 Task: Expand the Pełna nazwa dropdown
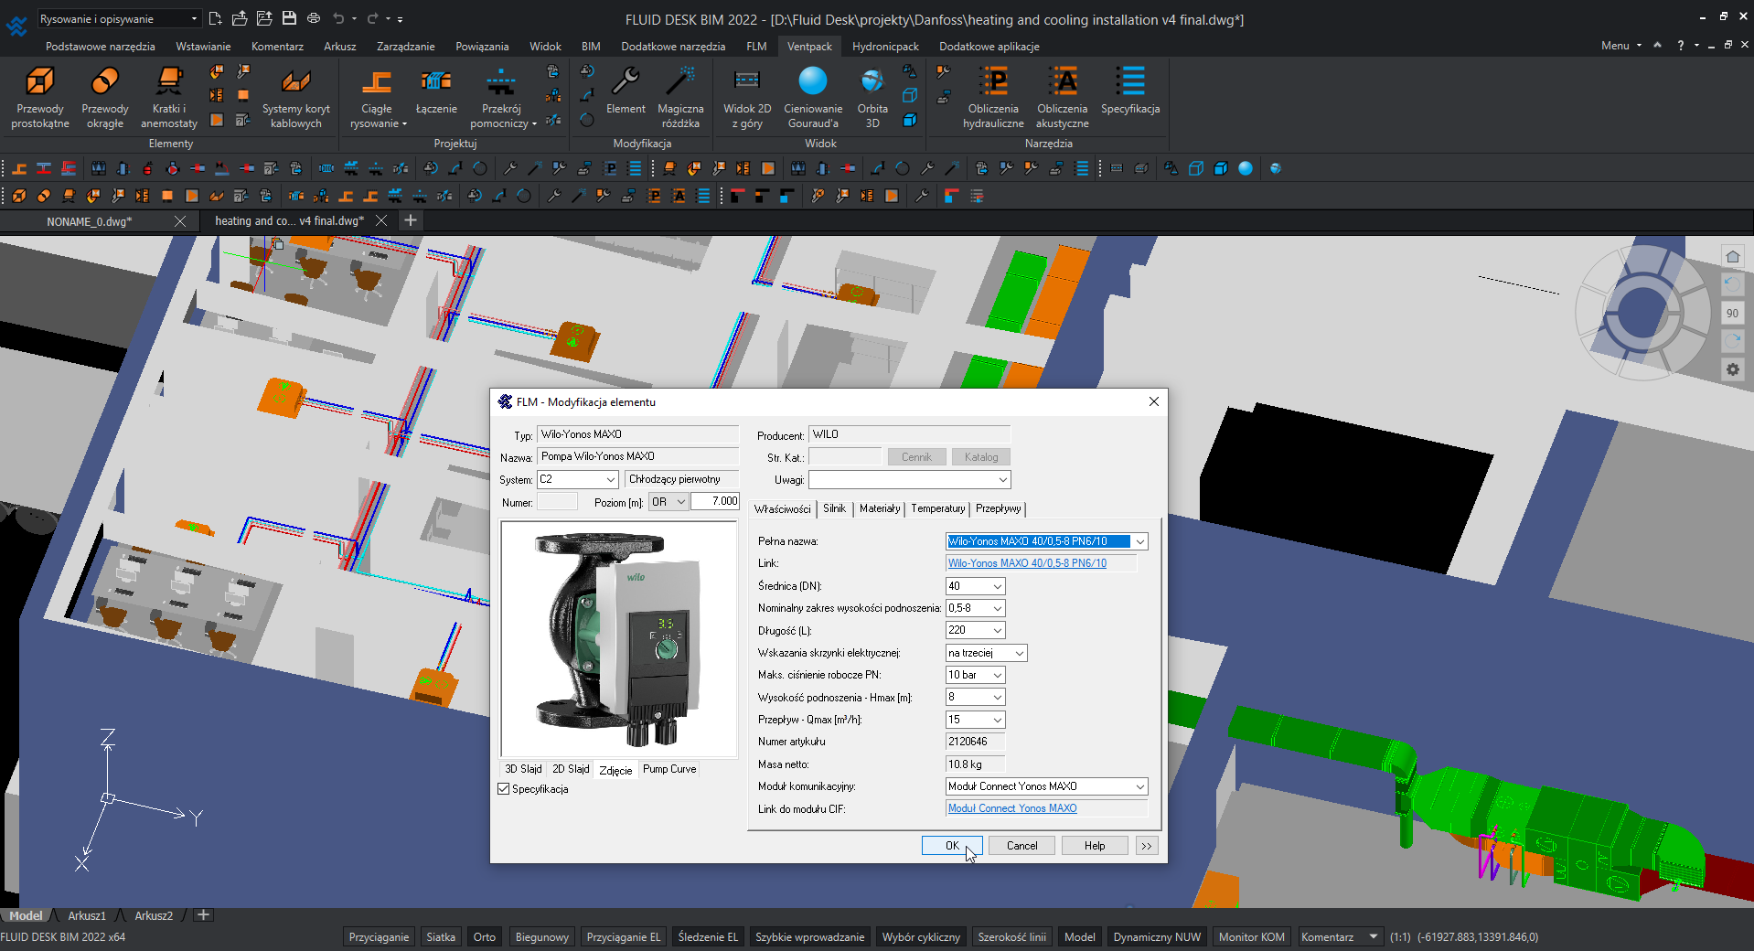(1139, 541)
